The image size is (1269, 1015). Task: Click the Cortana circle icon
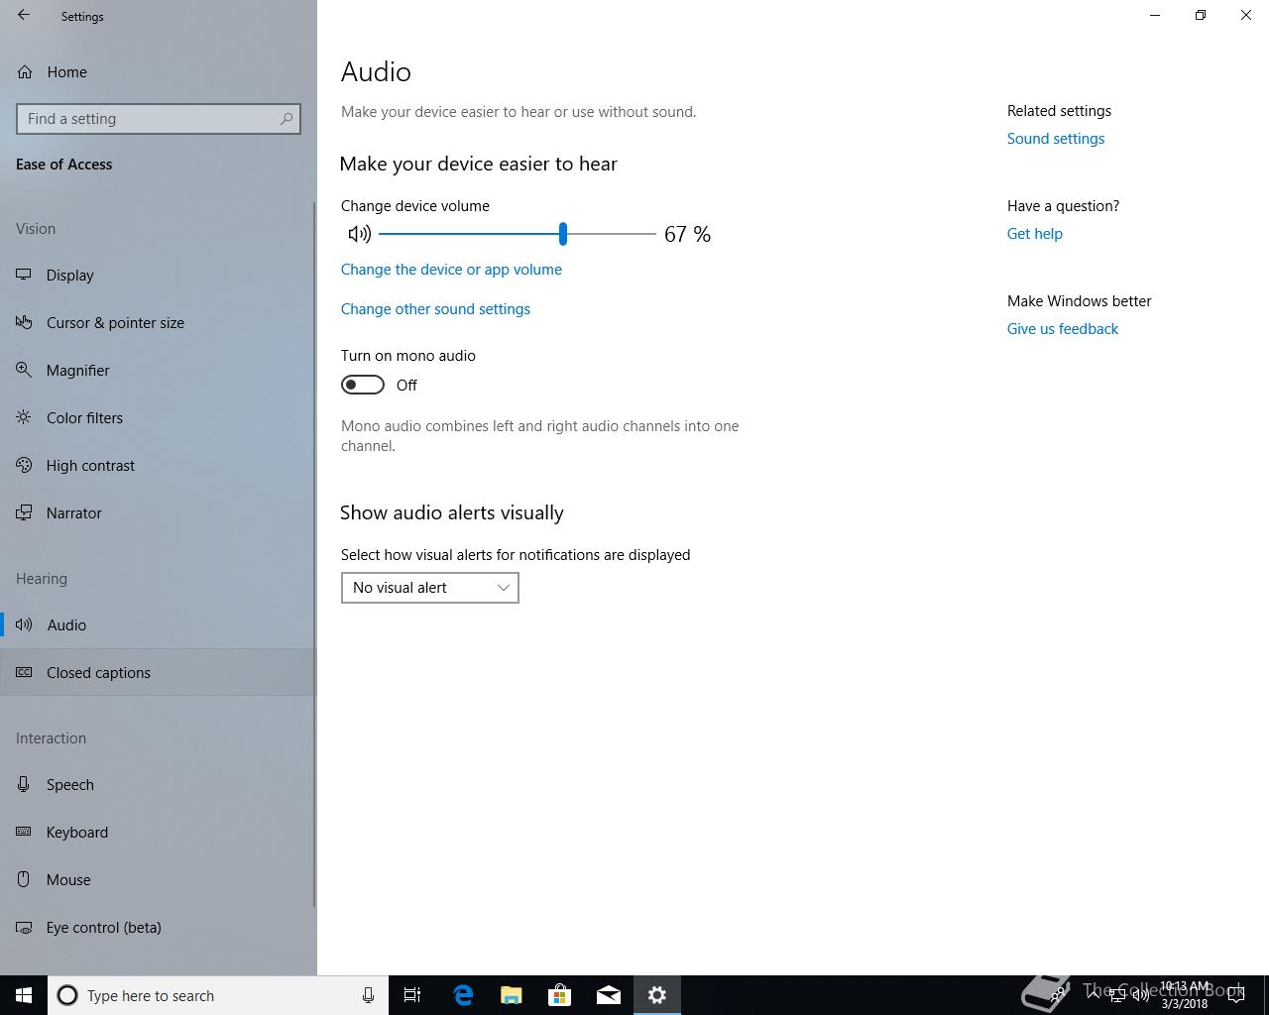[67, 995]
